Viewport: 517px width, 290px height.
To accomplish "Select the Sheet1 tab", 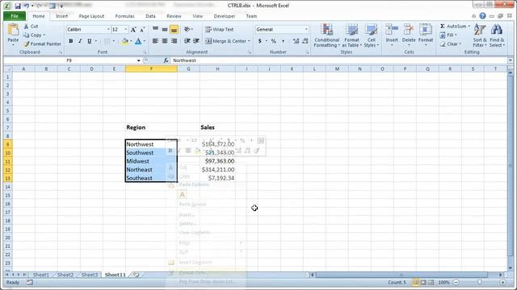I will pyautogui.click(x=41, y=275).
